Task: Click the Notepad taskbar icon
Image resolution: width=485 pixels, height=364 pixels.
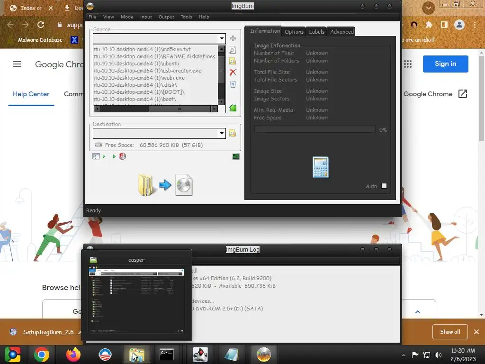Action: point(231,355)
